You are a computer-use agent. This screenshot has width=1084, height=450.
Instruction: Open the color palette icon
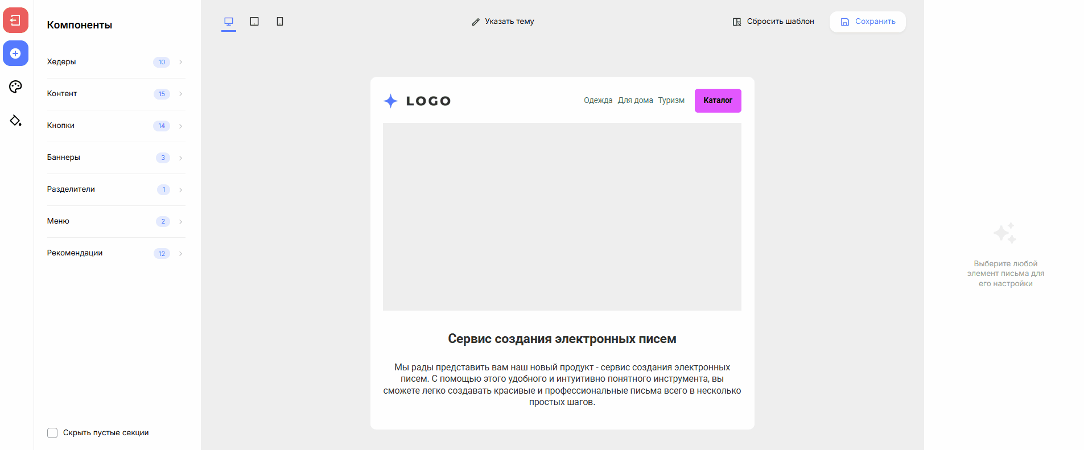tap(15, 86)
